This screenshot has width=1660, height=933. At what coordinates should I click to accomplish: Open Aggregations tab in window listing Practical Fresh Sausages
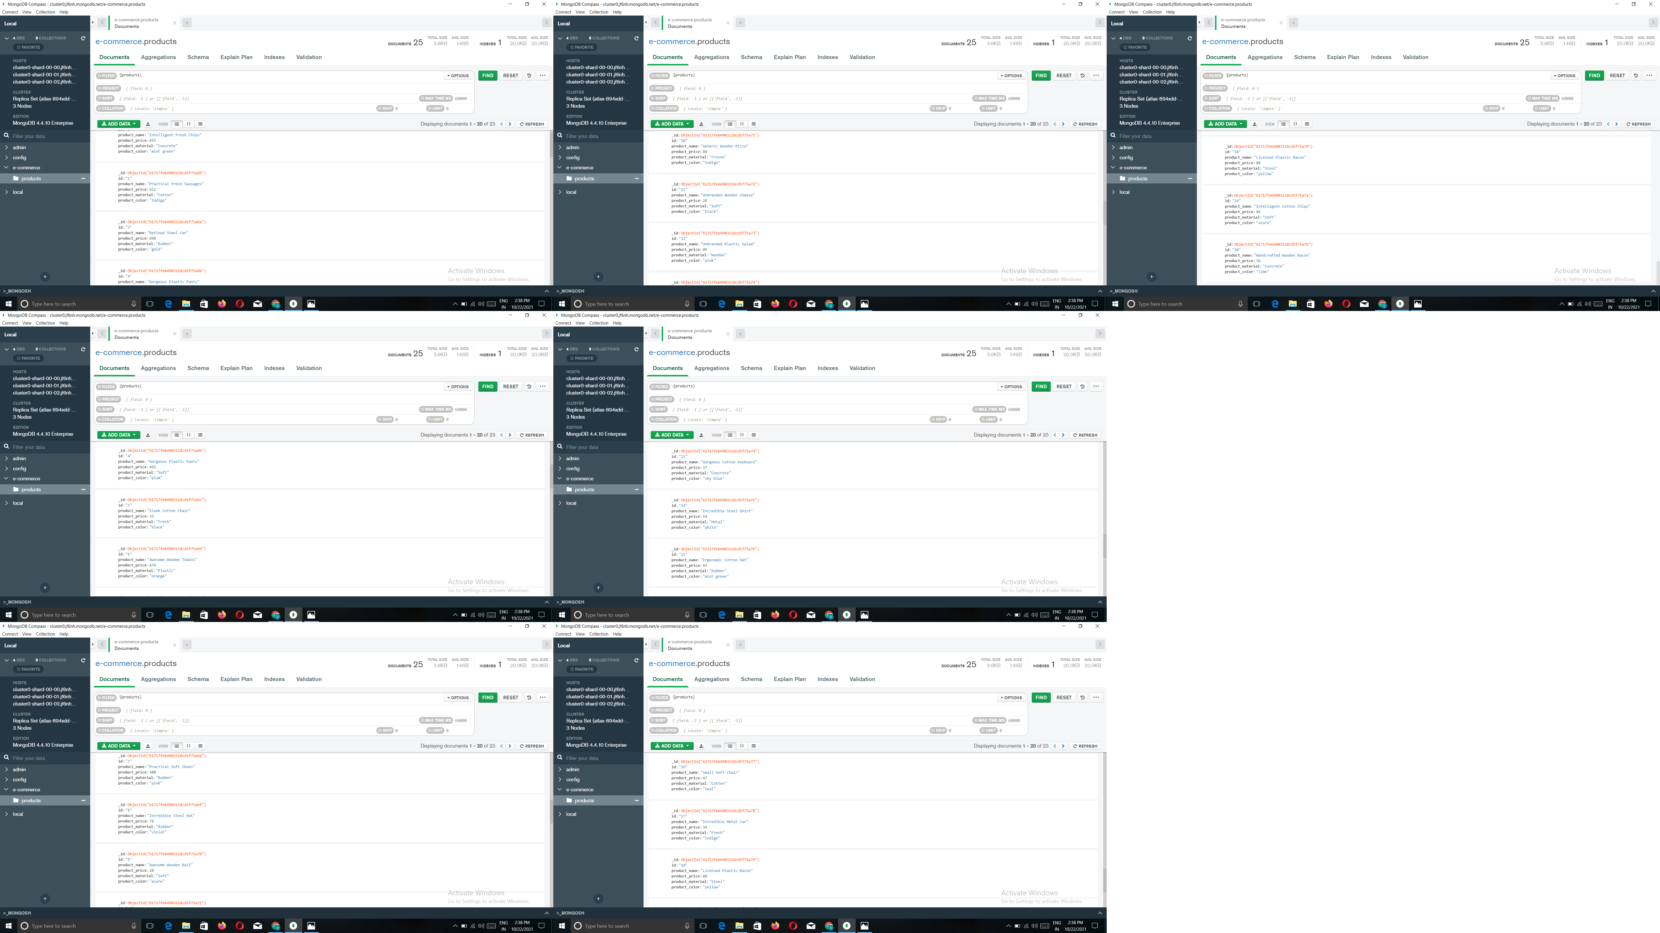coord(159,57)
